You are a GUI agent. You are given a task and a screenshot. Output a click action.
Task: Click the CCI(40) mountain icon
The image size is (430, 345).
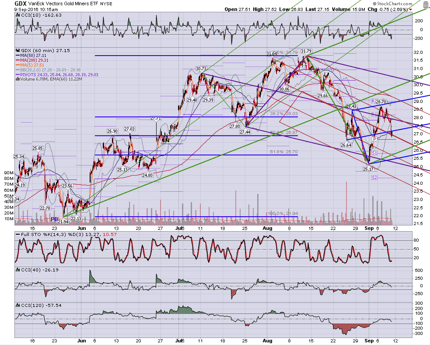[17, 270]
